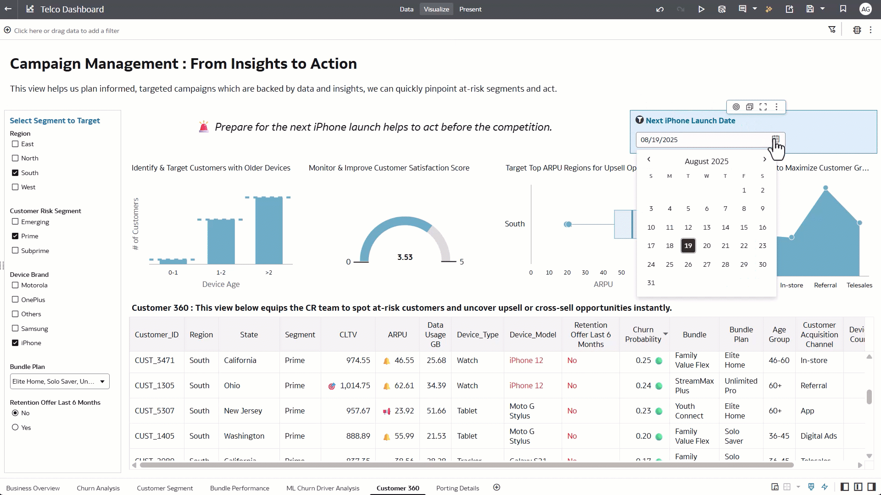Image resolution: width=881 pixels, height=495 pixels.
Task: Click the add canvas plus icon
Action: pos(496,488)
